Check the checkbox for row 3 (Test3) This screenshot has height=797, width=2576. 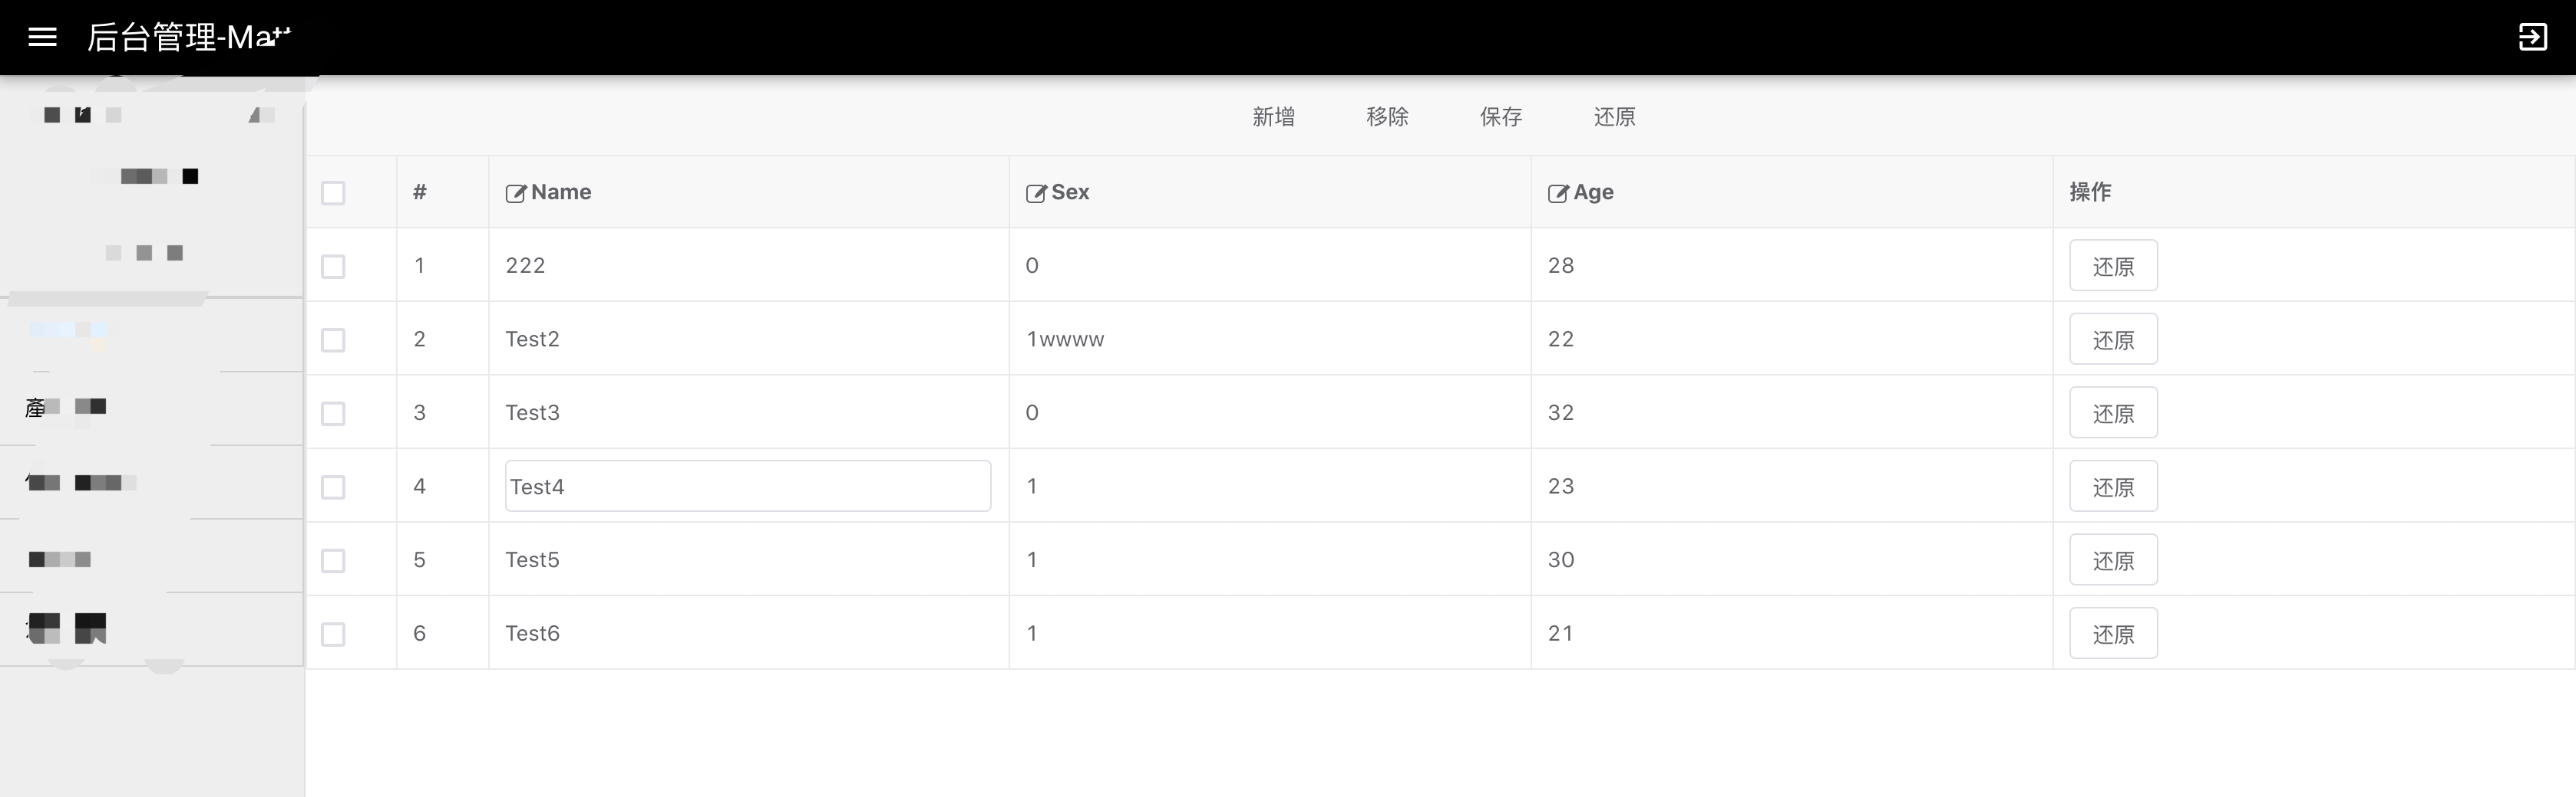(x=333, y=412)
